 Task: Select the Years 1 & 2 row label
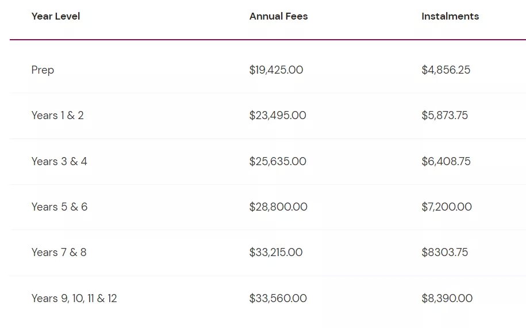click(57, 116)
